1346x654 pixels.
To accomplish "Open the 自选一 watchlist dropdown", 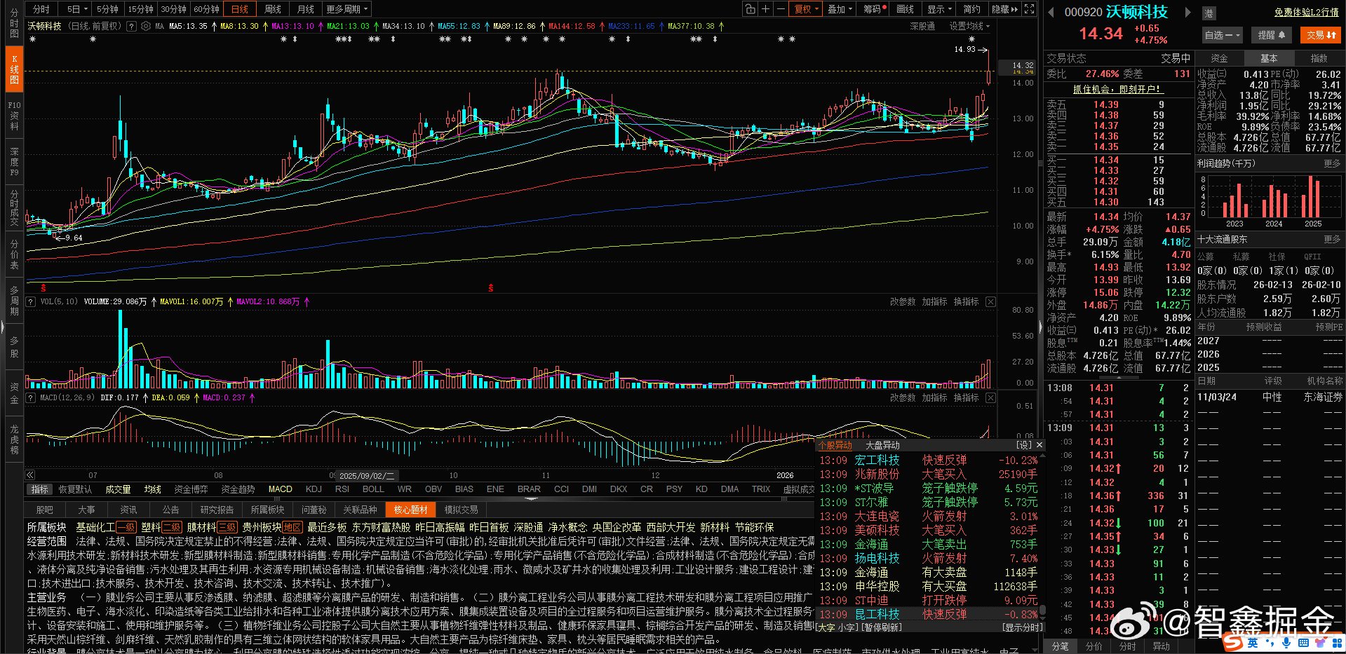I will [x=1223, y=34].
